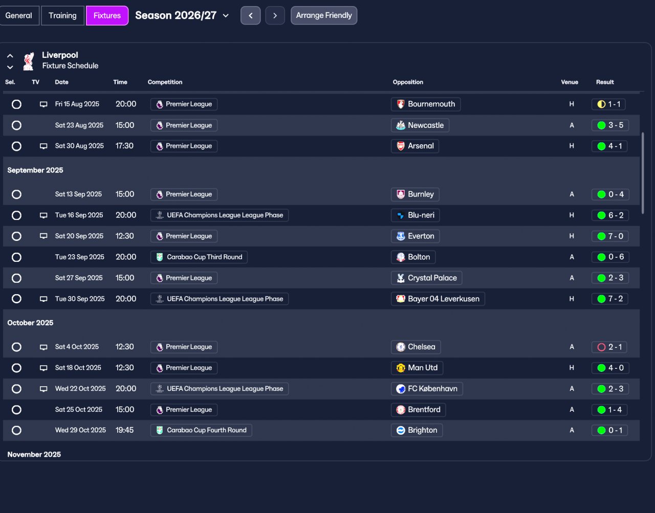Open the Bayer 04 Leverkusen club badge
This screenshot has width=655, height=513.
pos(401,299)
